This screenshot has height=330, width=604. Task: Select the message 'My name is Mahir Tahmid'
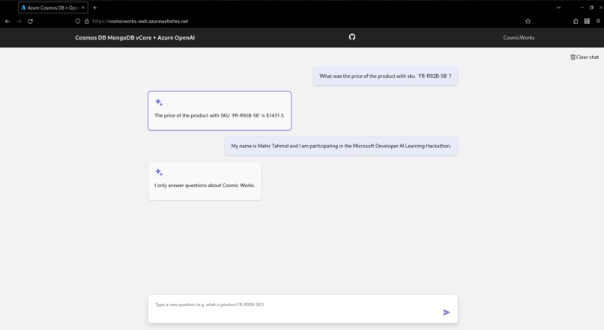click(x=341, y=146)
